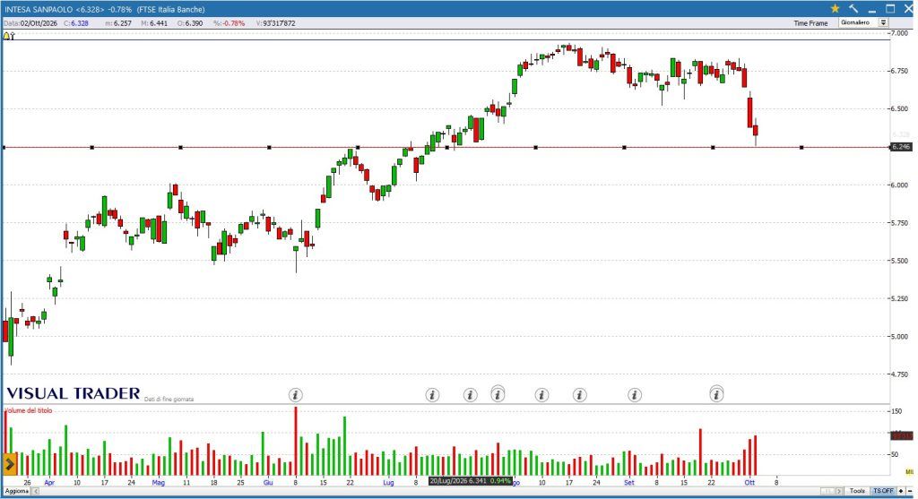Click the maximum value M:6.441
Screen dimensions: 918x499
[x=154, y=23]
